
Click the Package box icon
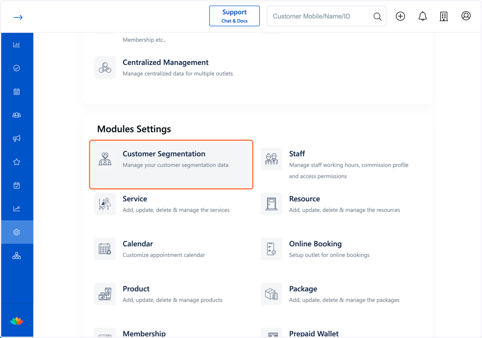click(x=272, y=294)
